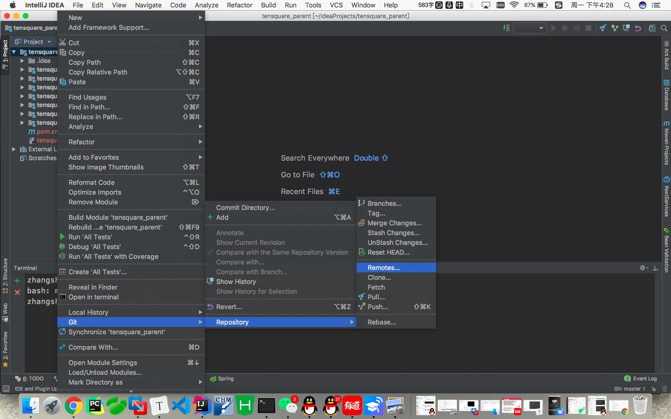Click the Debug bug icon in toolbar
The width and height of the screenshot is (671, 419).
click(x=565, y=28)
